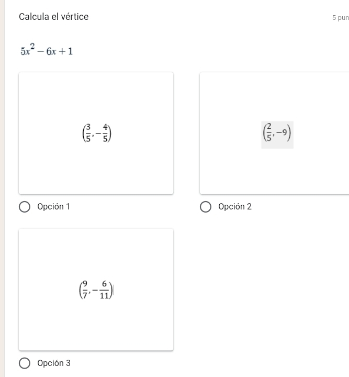Click the "Opción 1" label text

53,207
